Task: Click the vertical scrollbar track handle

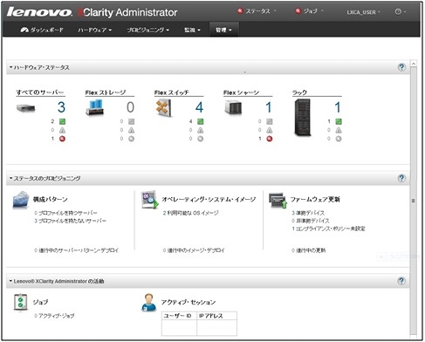Action: point(414,201)
